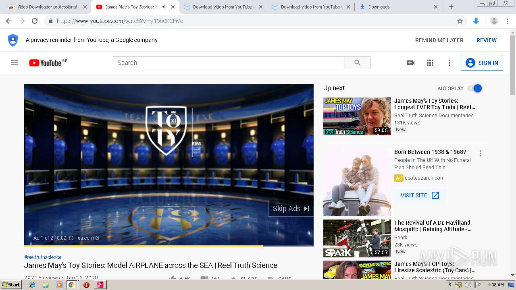Open options menu for funeral plan ad
This screenshot has height=290, width=516.
[480, 153]
